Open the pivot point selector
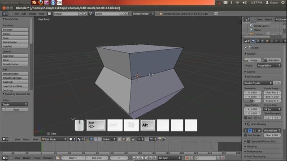This screenshot has height=161, width=287. click(80, 139)
